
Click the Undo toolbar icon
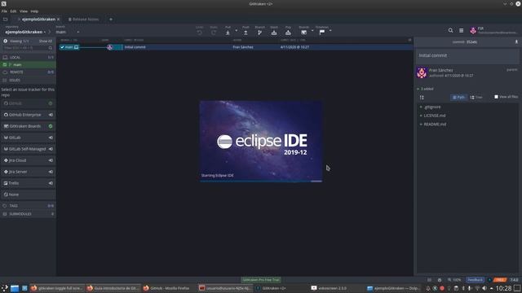[199, 33]
